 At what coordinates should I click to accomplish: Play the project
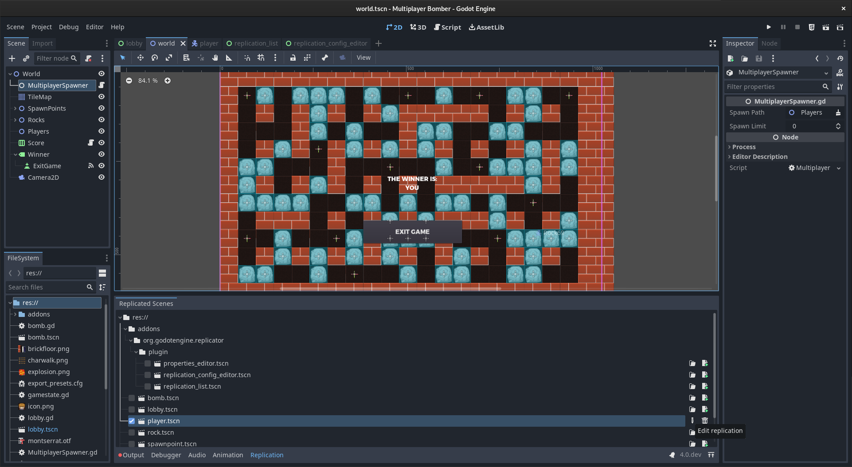click(x=769, y=27)
